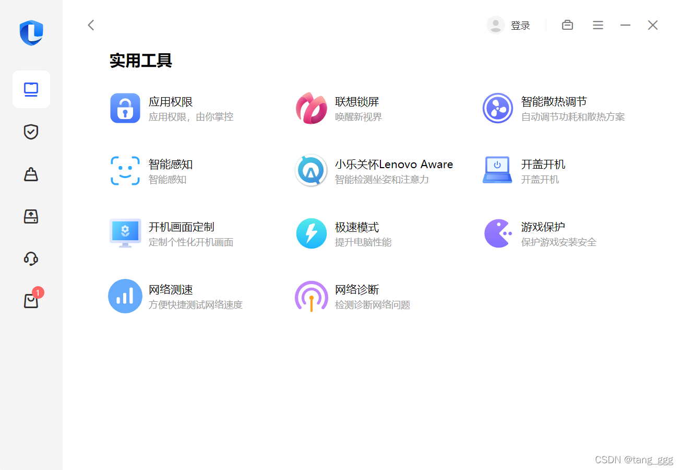Viewport: 681px width, 470px height.
Task: Open the 小乐关怀Lenovo Aware icon
Action: point(312,171)
